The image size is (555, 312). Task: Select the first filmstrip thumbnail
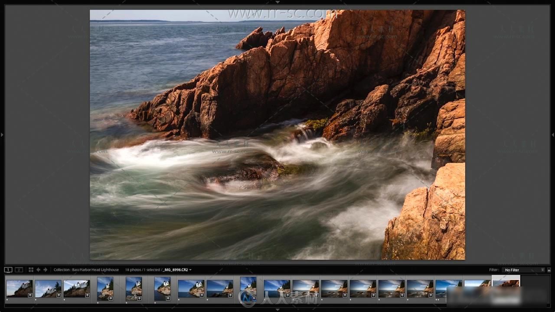(19, 288)
